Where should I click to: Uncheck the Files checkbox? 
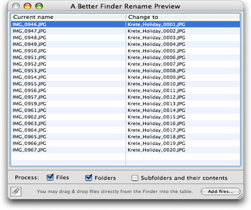tap(50, 178)
